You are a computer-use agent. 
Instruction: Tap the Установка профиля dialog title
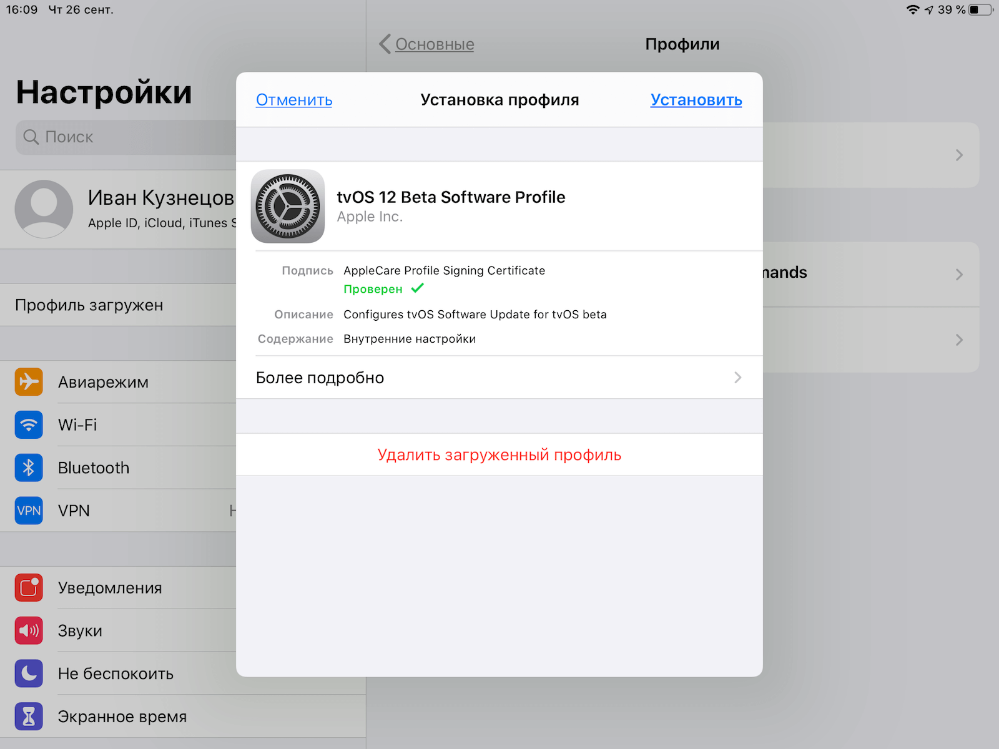tap(499, 100)
